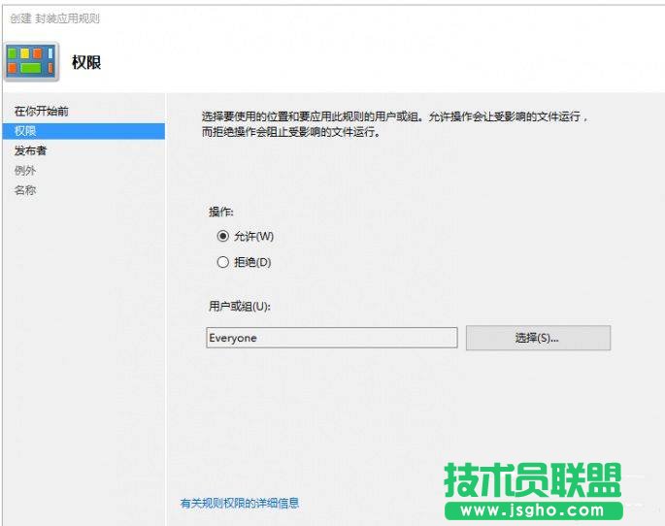The width and height of the screenshot is (665, 526).
Task: Click the 允许(W) option label text
Action: [254, 236]
